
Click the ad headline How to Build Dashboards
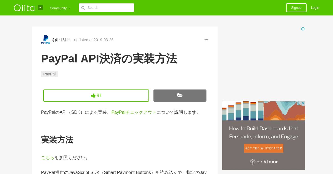(x=263, y=133)
